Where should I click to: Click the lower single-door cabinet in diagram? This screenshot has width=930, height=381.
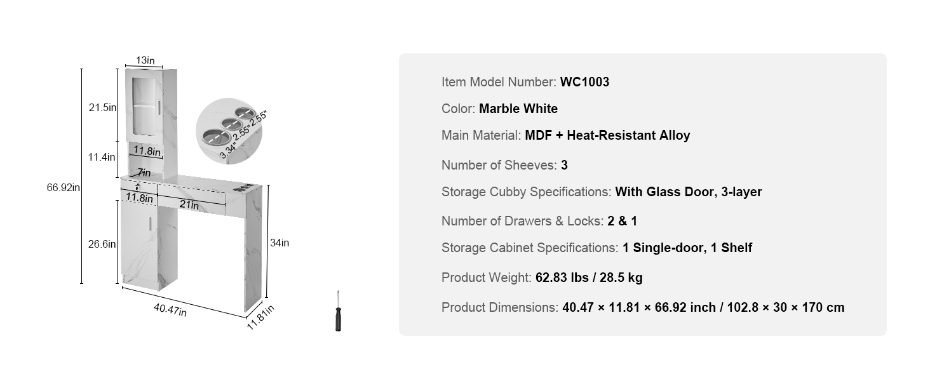pos(141,244)
